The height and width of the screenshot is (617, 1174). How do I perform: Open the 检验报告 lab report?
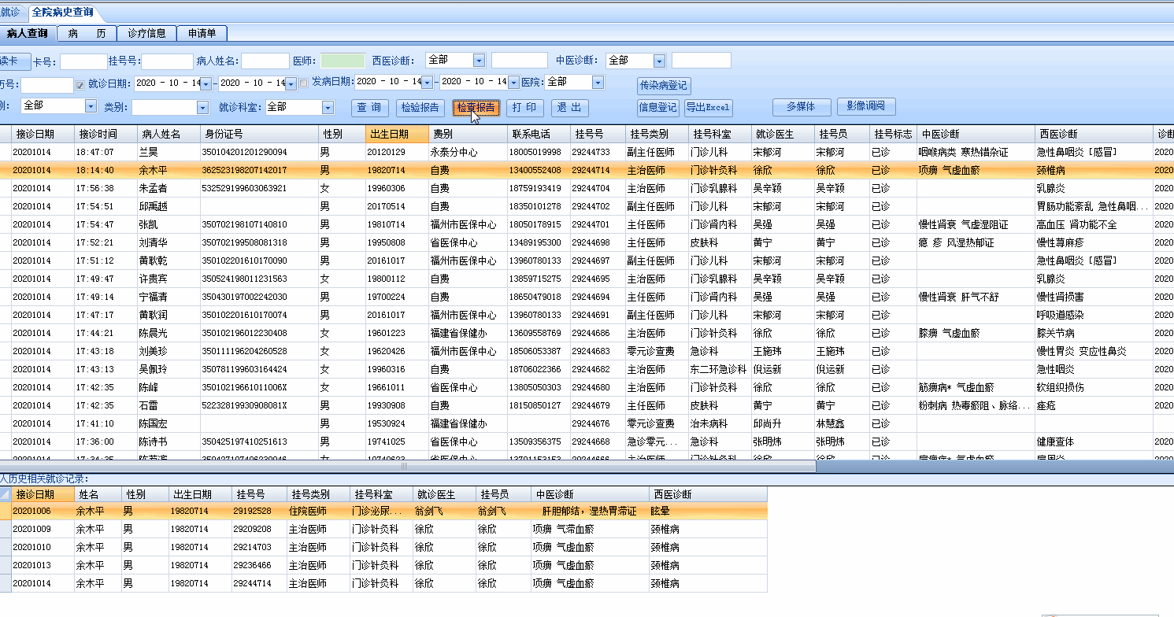420,108
